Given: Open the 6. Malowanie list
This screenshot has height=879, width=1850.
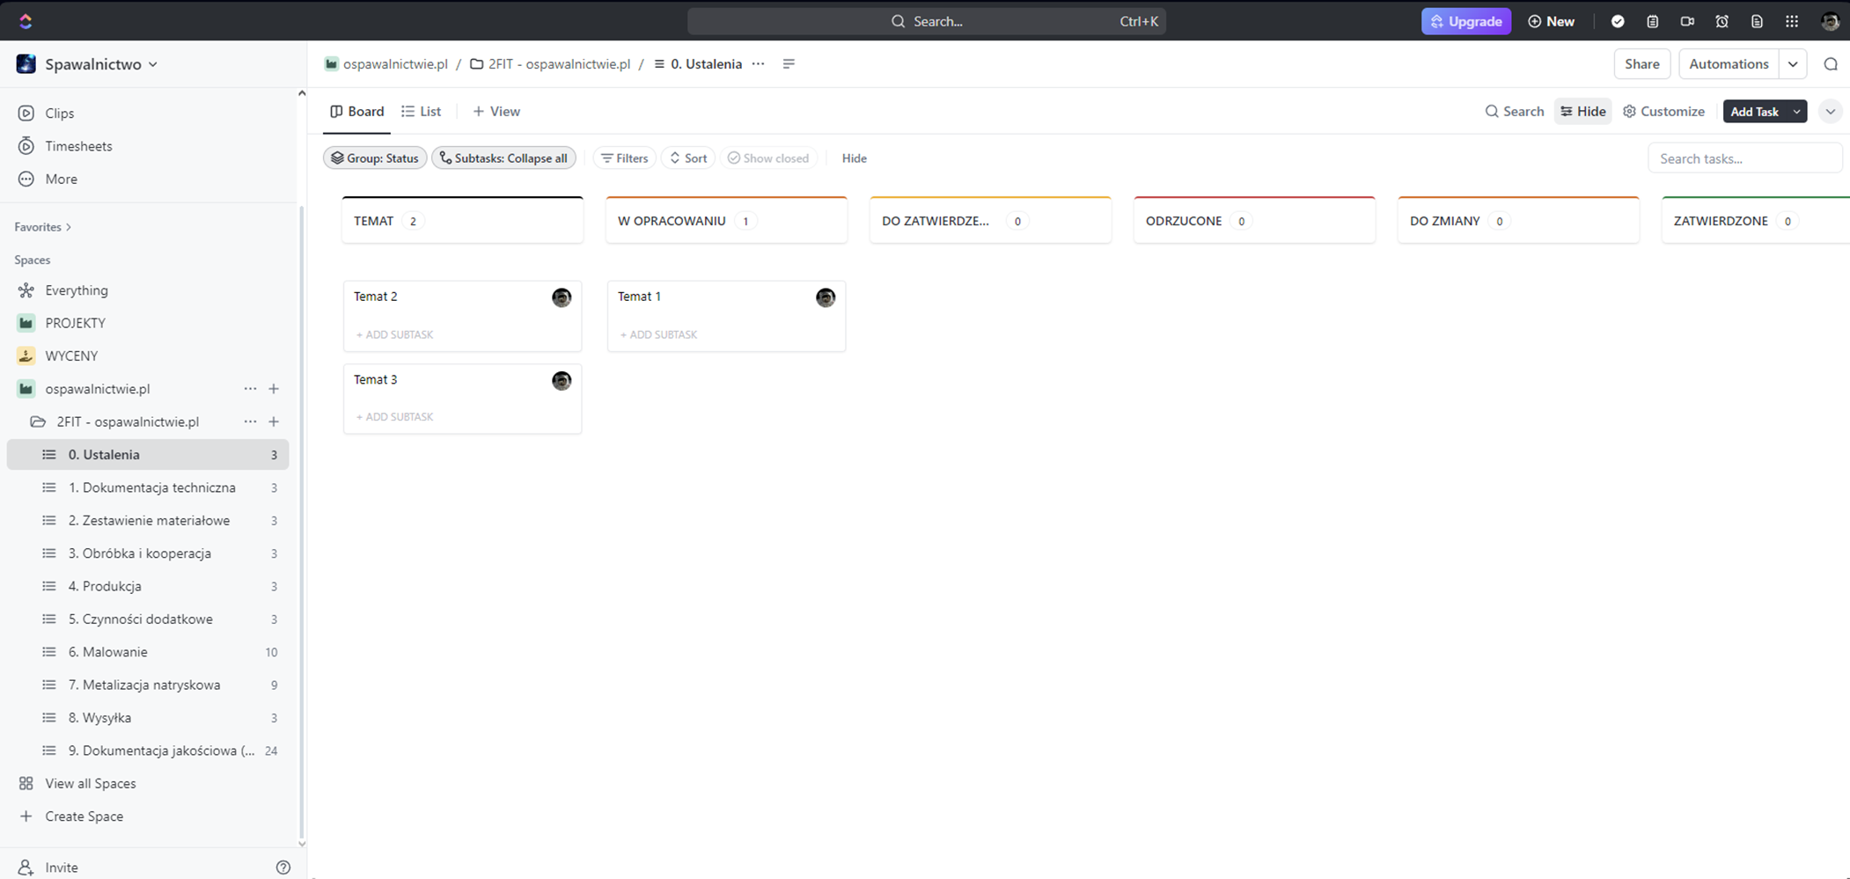Looking at the screenshot, I should [107, 652].
